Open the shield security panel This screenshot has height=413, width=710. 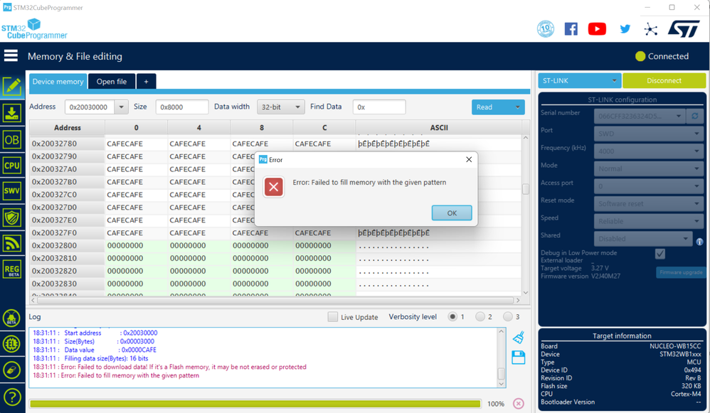click(x=12, y=218)
